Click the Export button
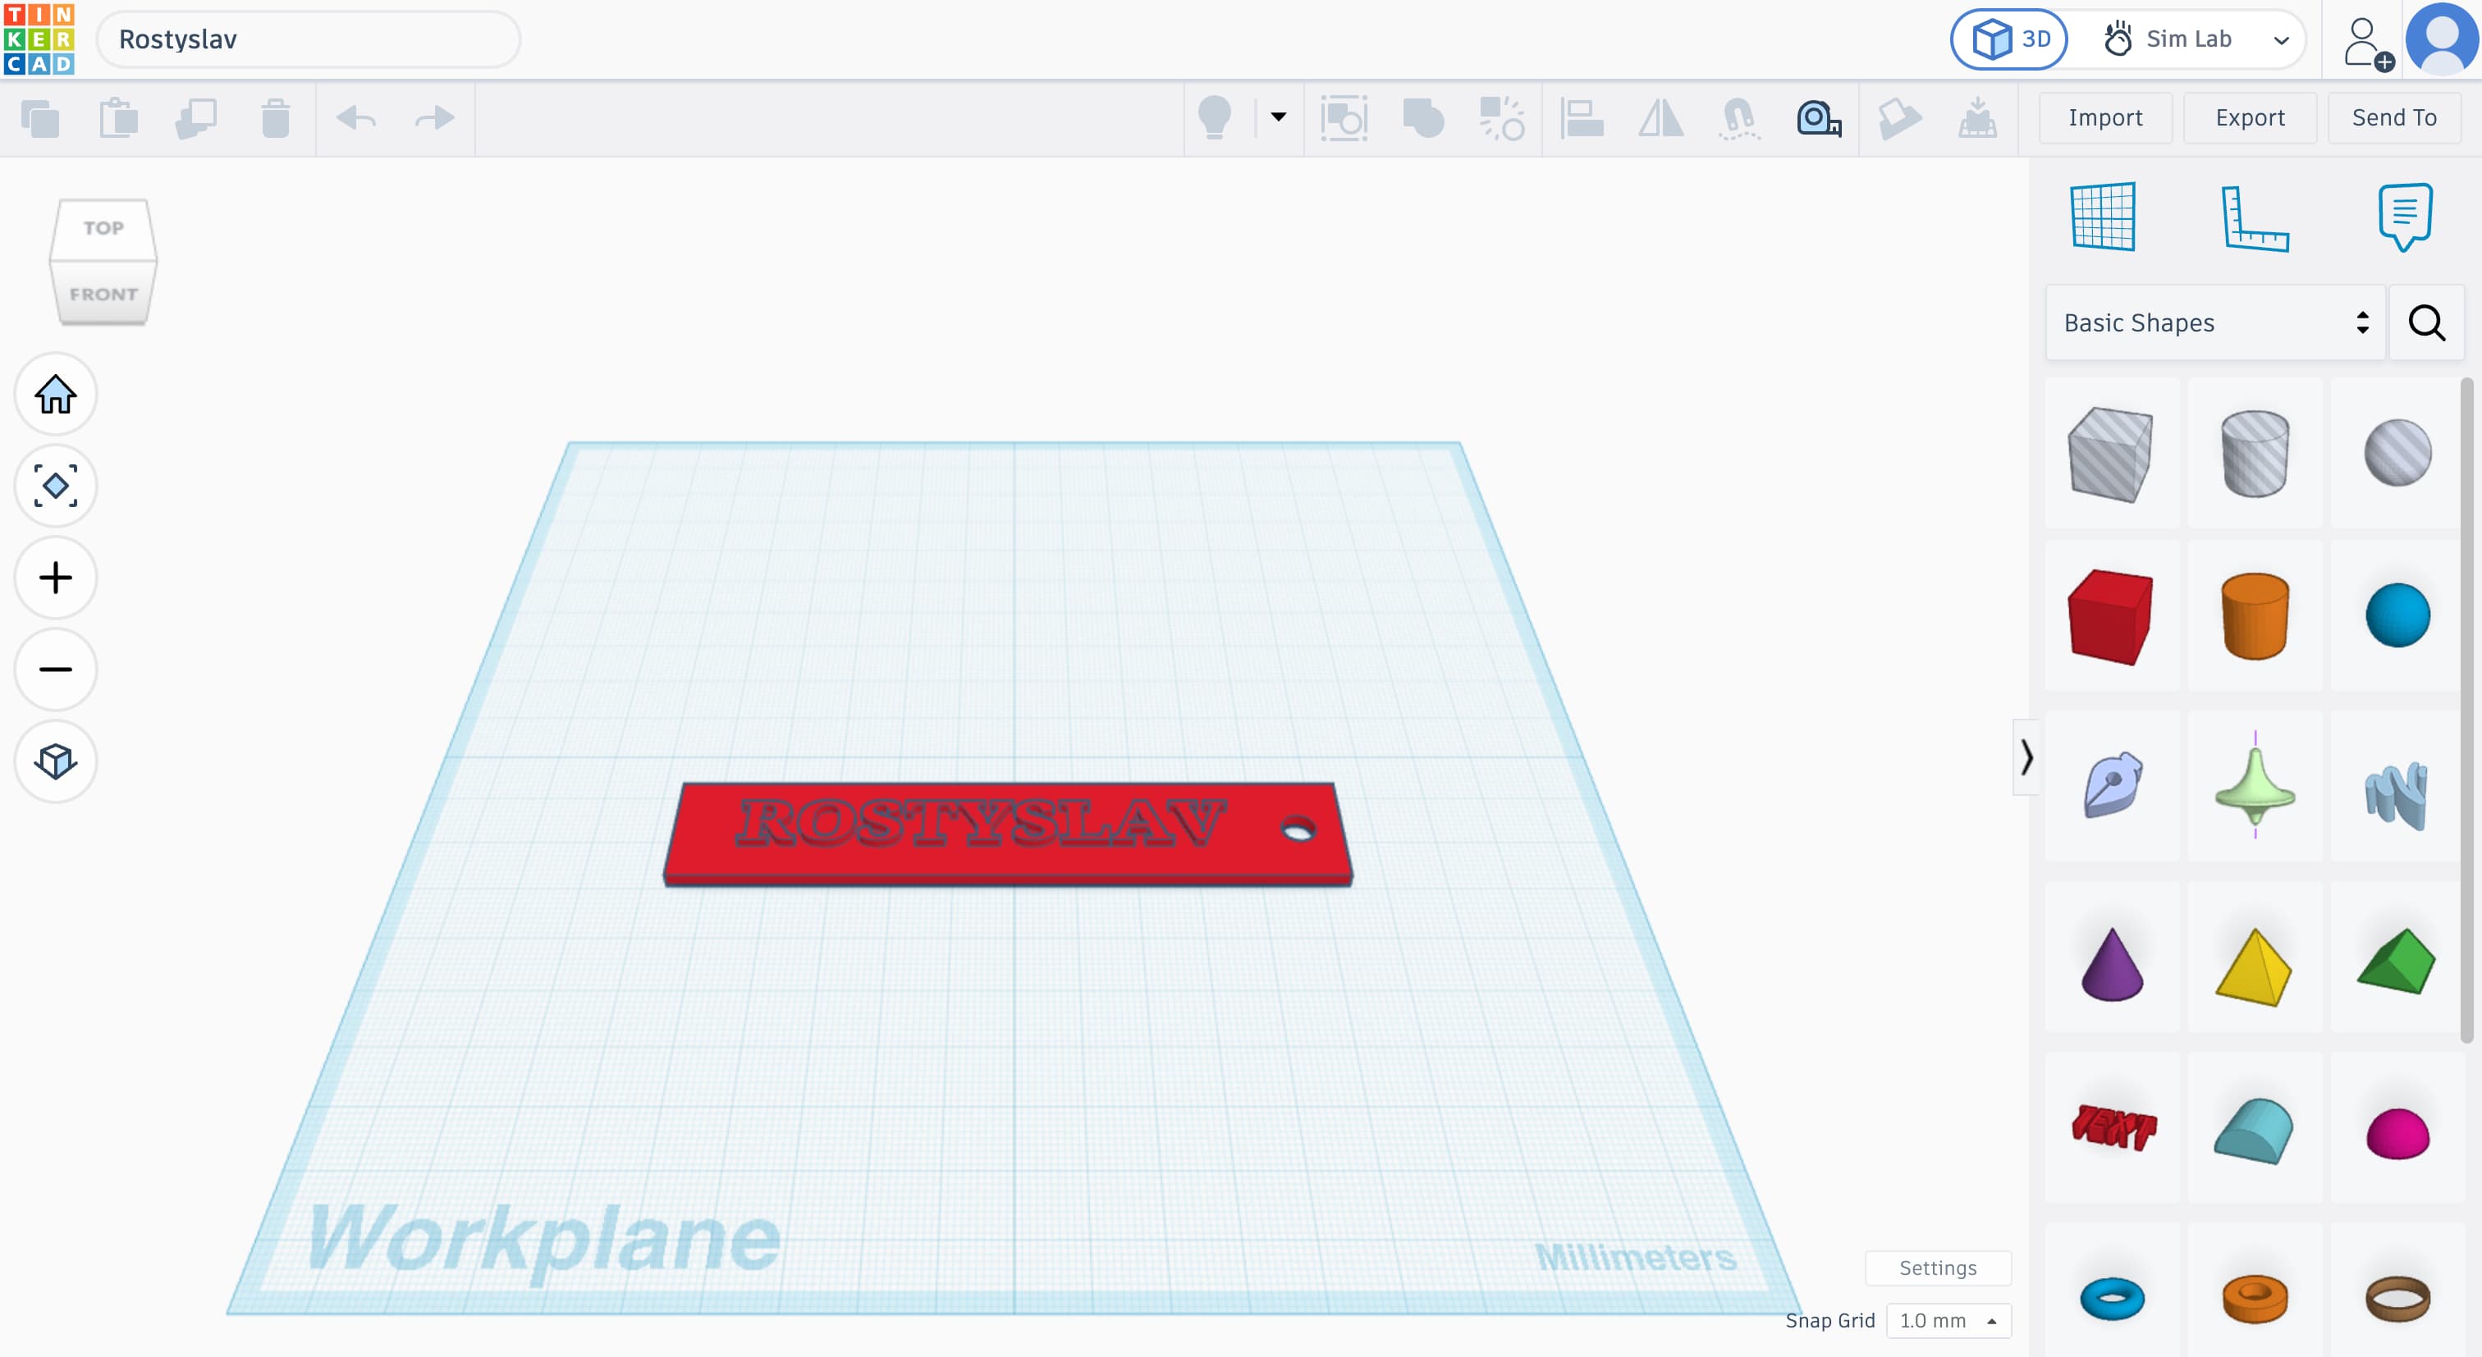The image size is (2482, 1357). (x=2250, y=117)
